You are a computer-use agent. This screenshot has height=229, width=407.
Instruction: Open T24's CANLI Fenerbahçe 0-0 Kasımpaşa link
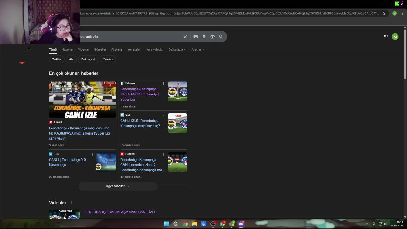pos(67,162)
